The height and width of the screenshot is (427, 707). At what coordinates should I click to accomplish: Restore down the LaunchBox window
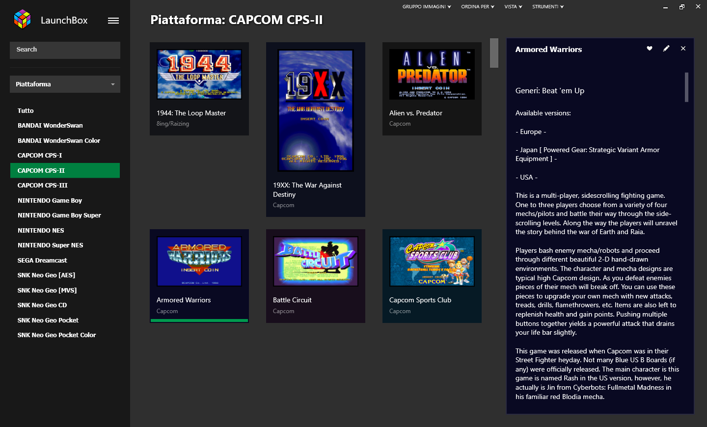click(681, 7)
